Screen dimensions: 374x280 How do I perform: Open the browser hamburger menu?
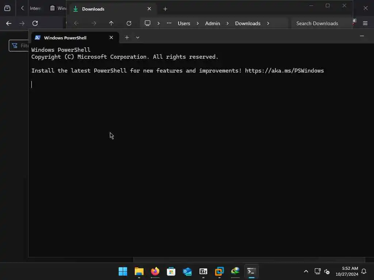point(365,23)
